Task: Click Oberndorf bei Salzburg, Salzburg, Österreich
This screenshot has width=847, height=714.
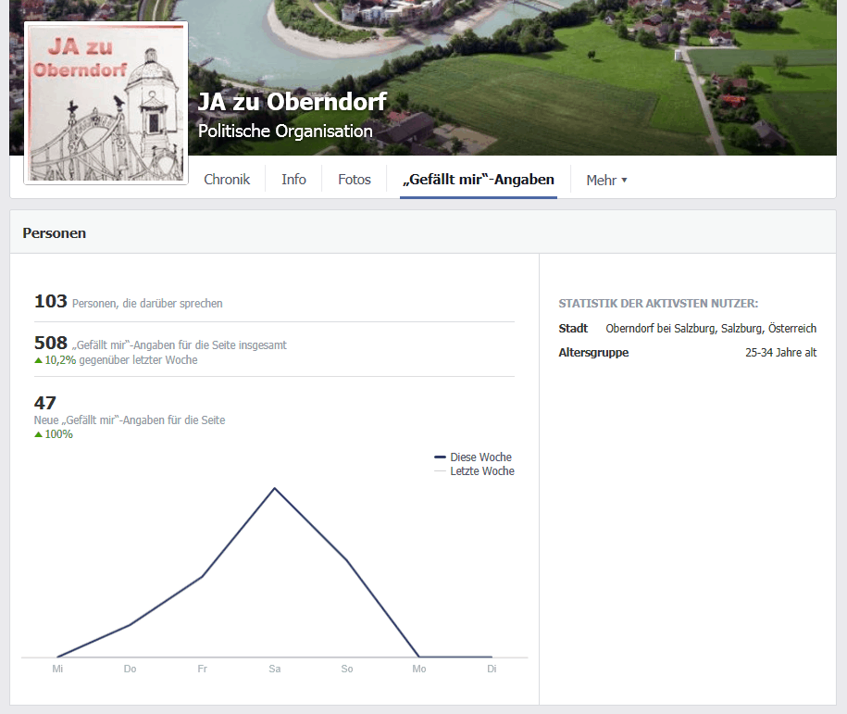Action: pos(711,328)
